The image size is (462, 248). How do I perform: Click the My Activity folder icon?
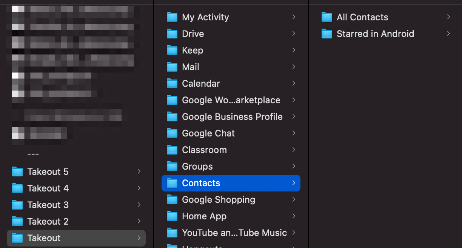click(172, 17)
